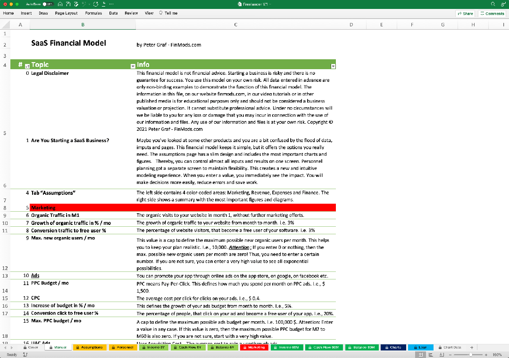The height and width of the screenshot is (358, 509).
Task: Click the select-all corner triangle
Action: click(5, 24)
